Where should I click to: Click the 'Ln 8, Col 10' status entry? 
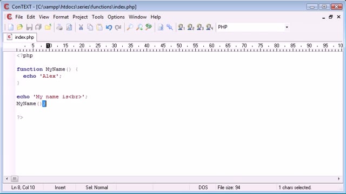[x=23, y=188]
